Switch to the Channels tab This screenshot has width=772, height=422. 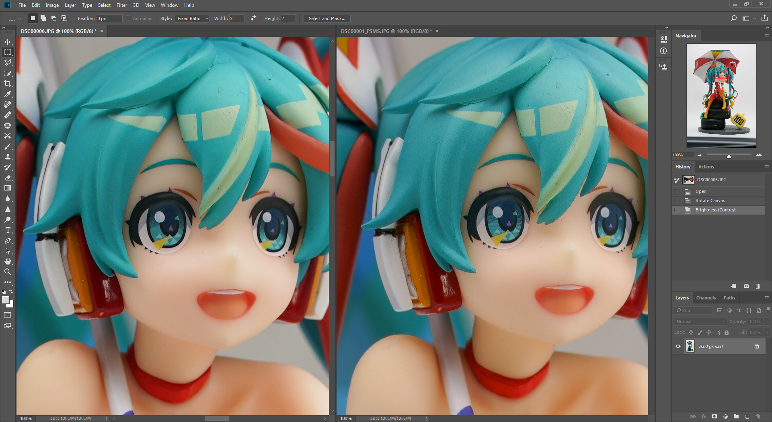pyautogui.click(x=706, y=298)
